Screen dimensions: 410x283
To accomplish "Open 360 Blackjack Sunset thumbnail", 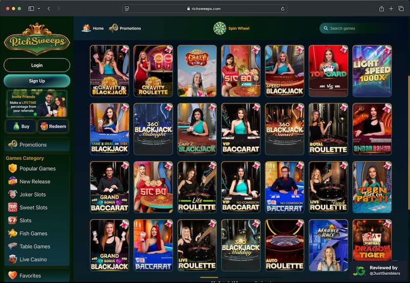I will click(x=284, y=129).
